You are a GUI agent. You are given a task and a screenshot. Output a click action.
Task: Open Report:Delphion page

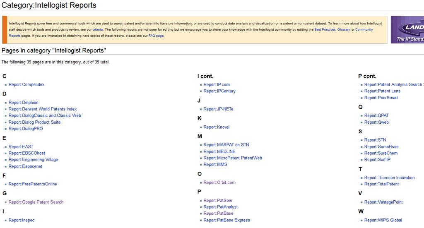coord(24,103)
